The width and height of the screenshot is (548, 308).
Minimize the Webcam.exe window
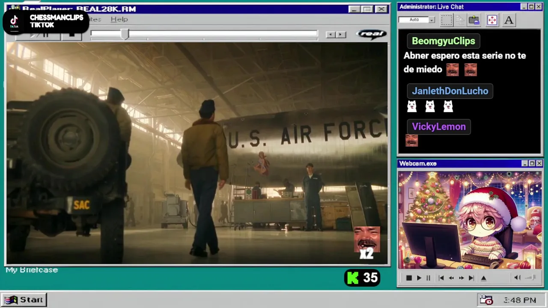525,163
